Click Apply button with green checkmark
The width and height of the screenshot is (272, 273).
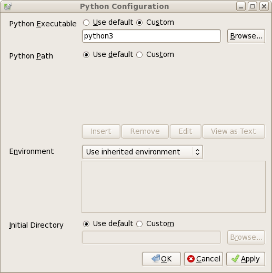[x=246, y=259]
